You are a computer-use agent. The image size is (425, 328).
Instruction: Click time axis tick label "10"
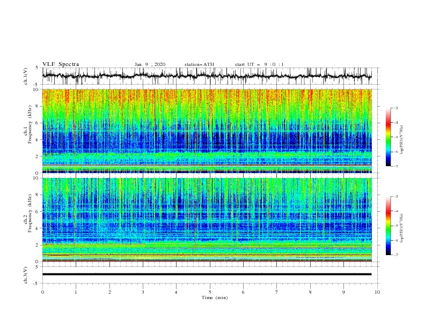click(377, 292)
